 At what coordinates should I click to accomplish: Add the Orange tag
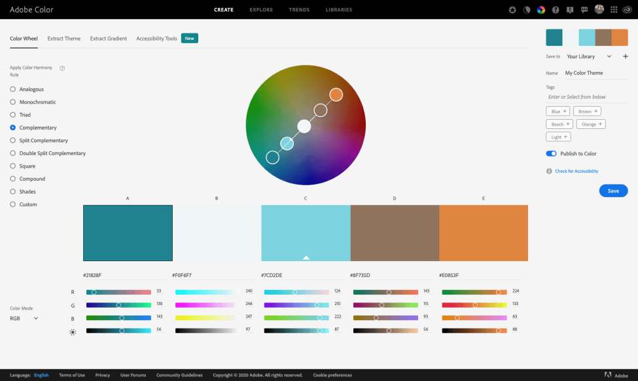pos(591,124)
